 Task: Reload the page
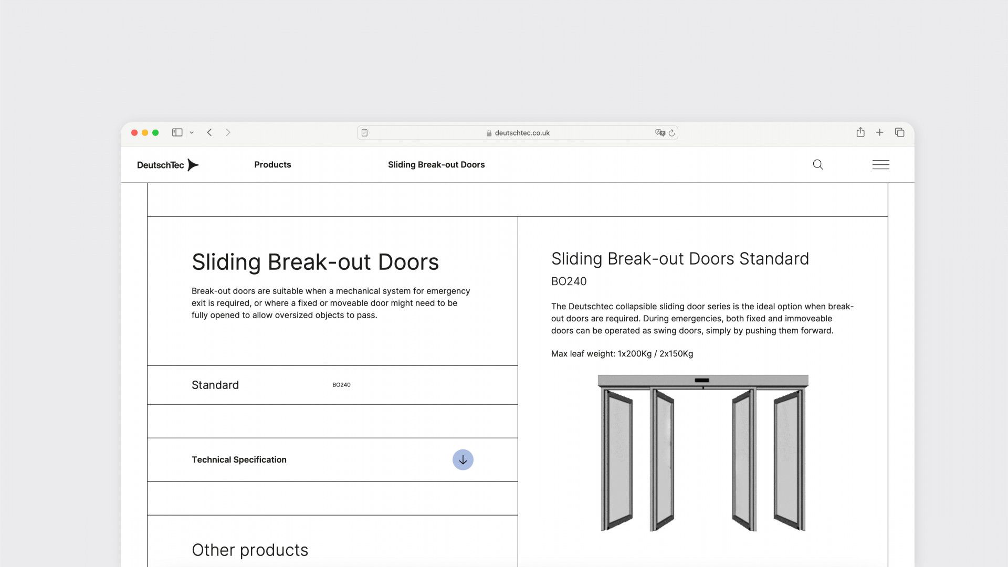[671, 133]
